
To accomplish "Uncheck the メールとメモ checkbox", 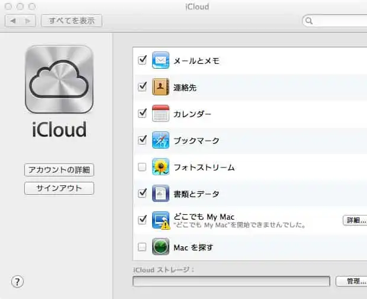I will [x=142, y=60].
